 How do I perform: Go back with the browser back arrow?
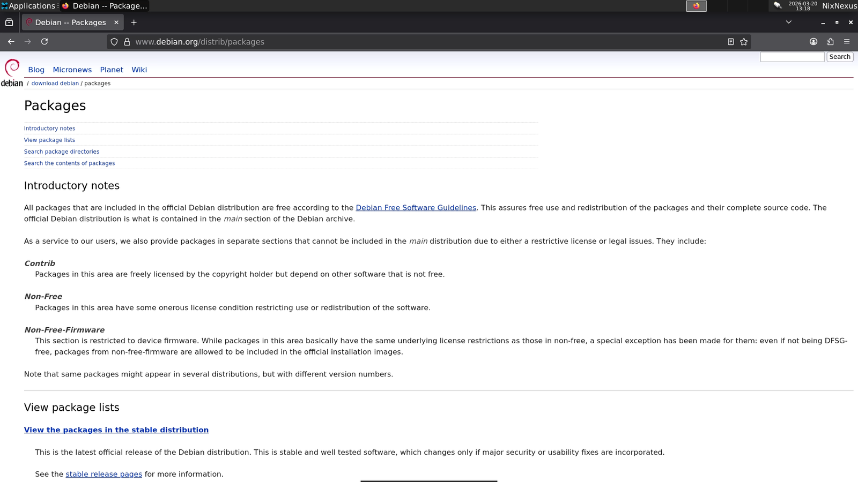11,42
